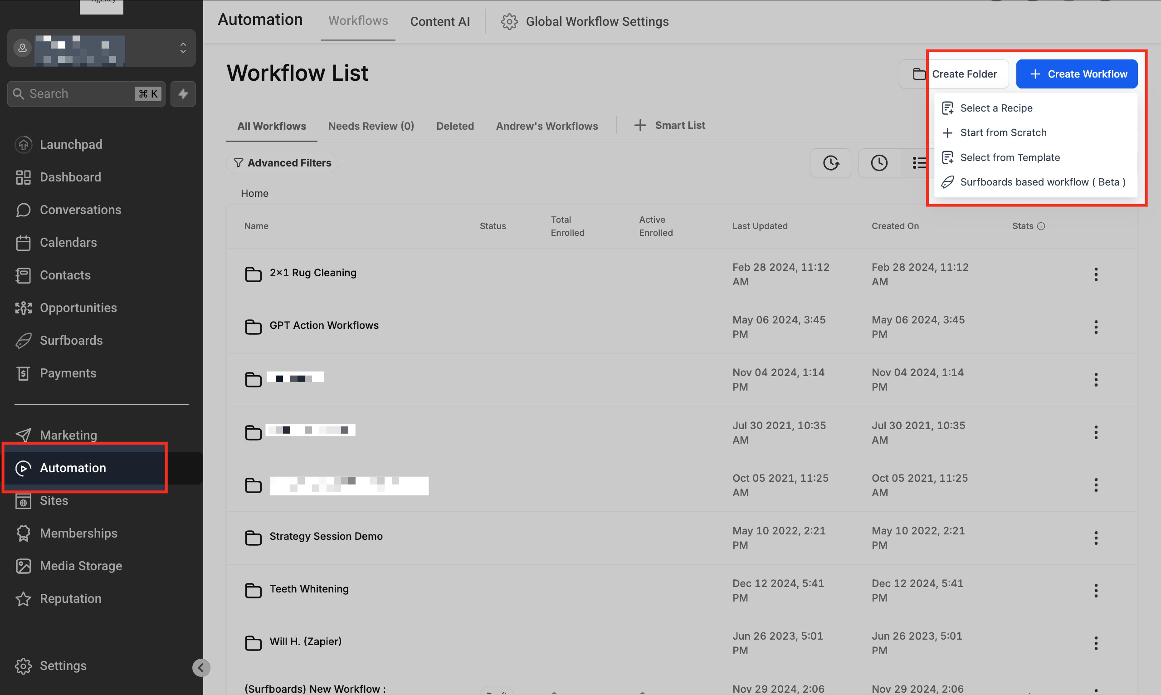This screenshot has width=1161, height=695.
Task: Click the lightning bolt quick actions icon
Action: 183,93
